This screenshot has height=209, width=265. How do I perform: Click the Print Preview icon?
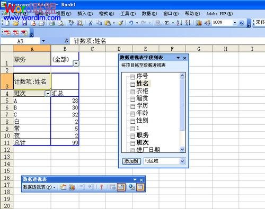[x=60, y=23]
